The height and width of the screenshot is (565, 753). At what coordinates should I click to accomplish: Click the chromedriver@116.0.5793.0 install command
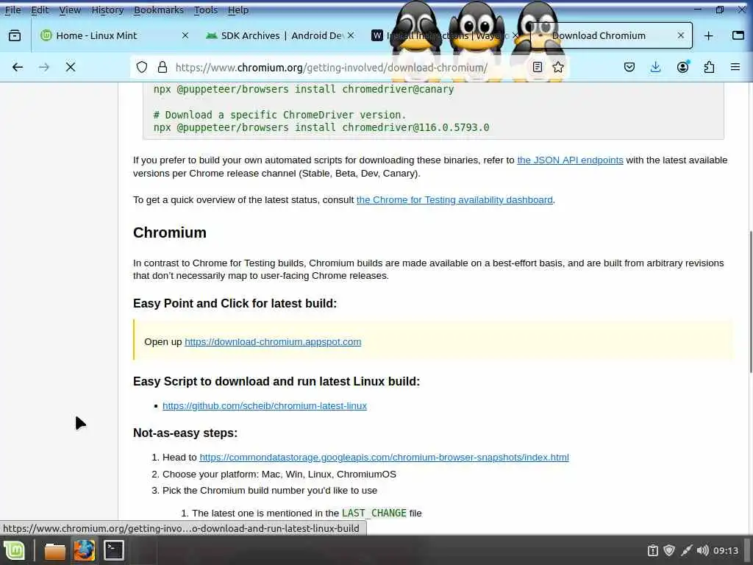321,128
